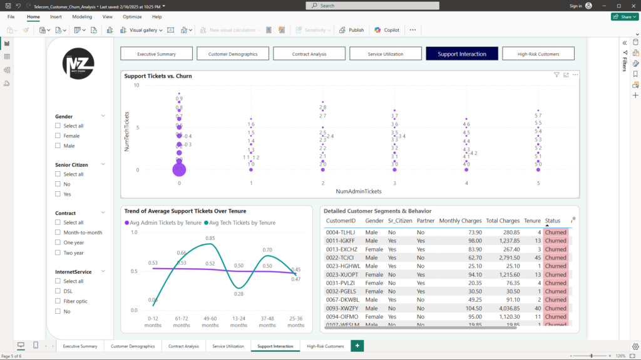Screen dimensions: 641x360
Task: Check the Female gender checkbox
Action: pyautogui.click(x=58, y=136)
